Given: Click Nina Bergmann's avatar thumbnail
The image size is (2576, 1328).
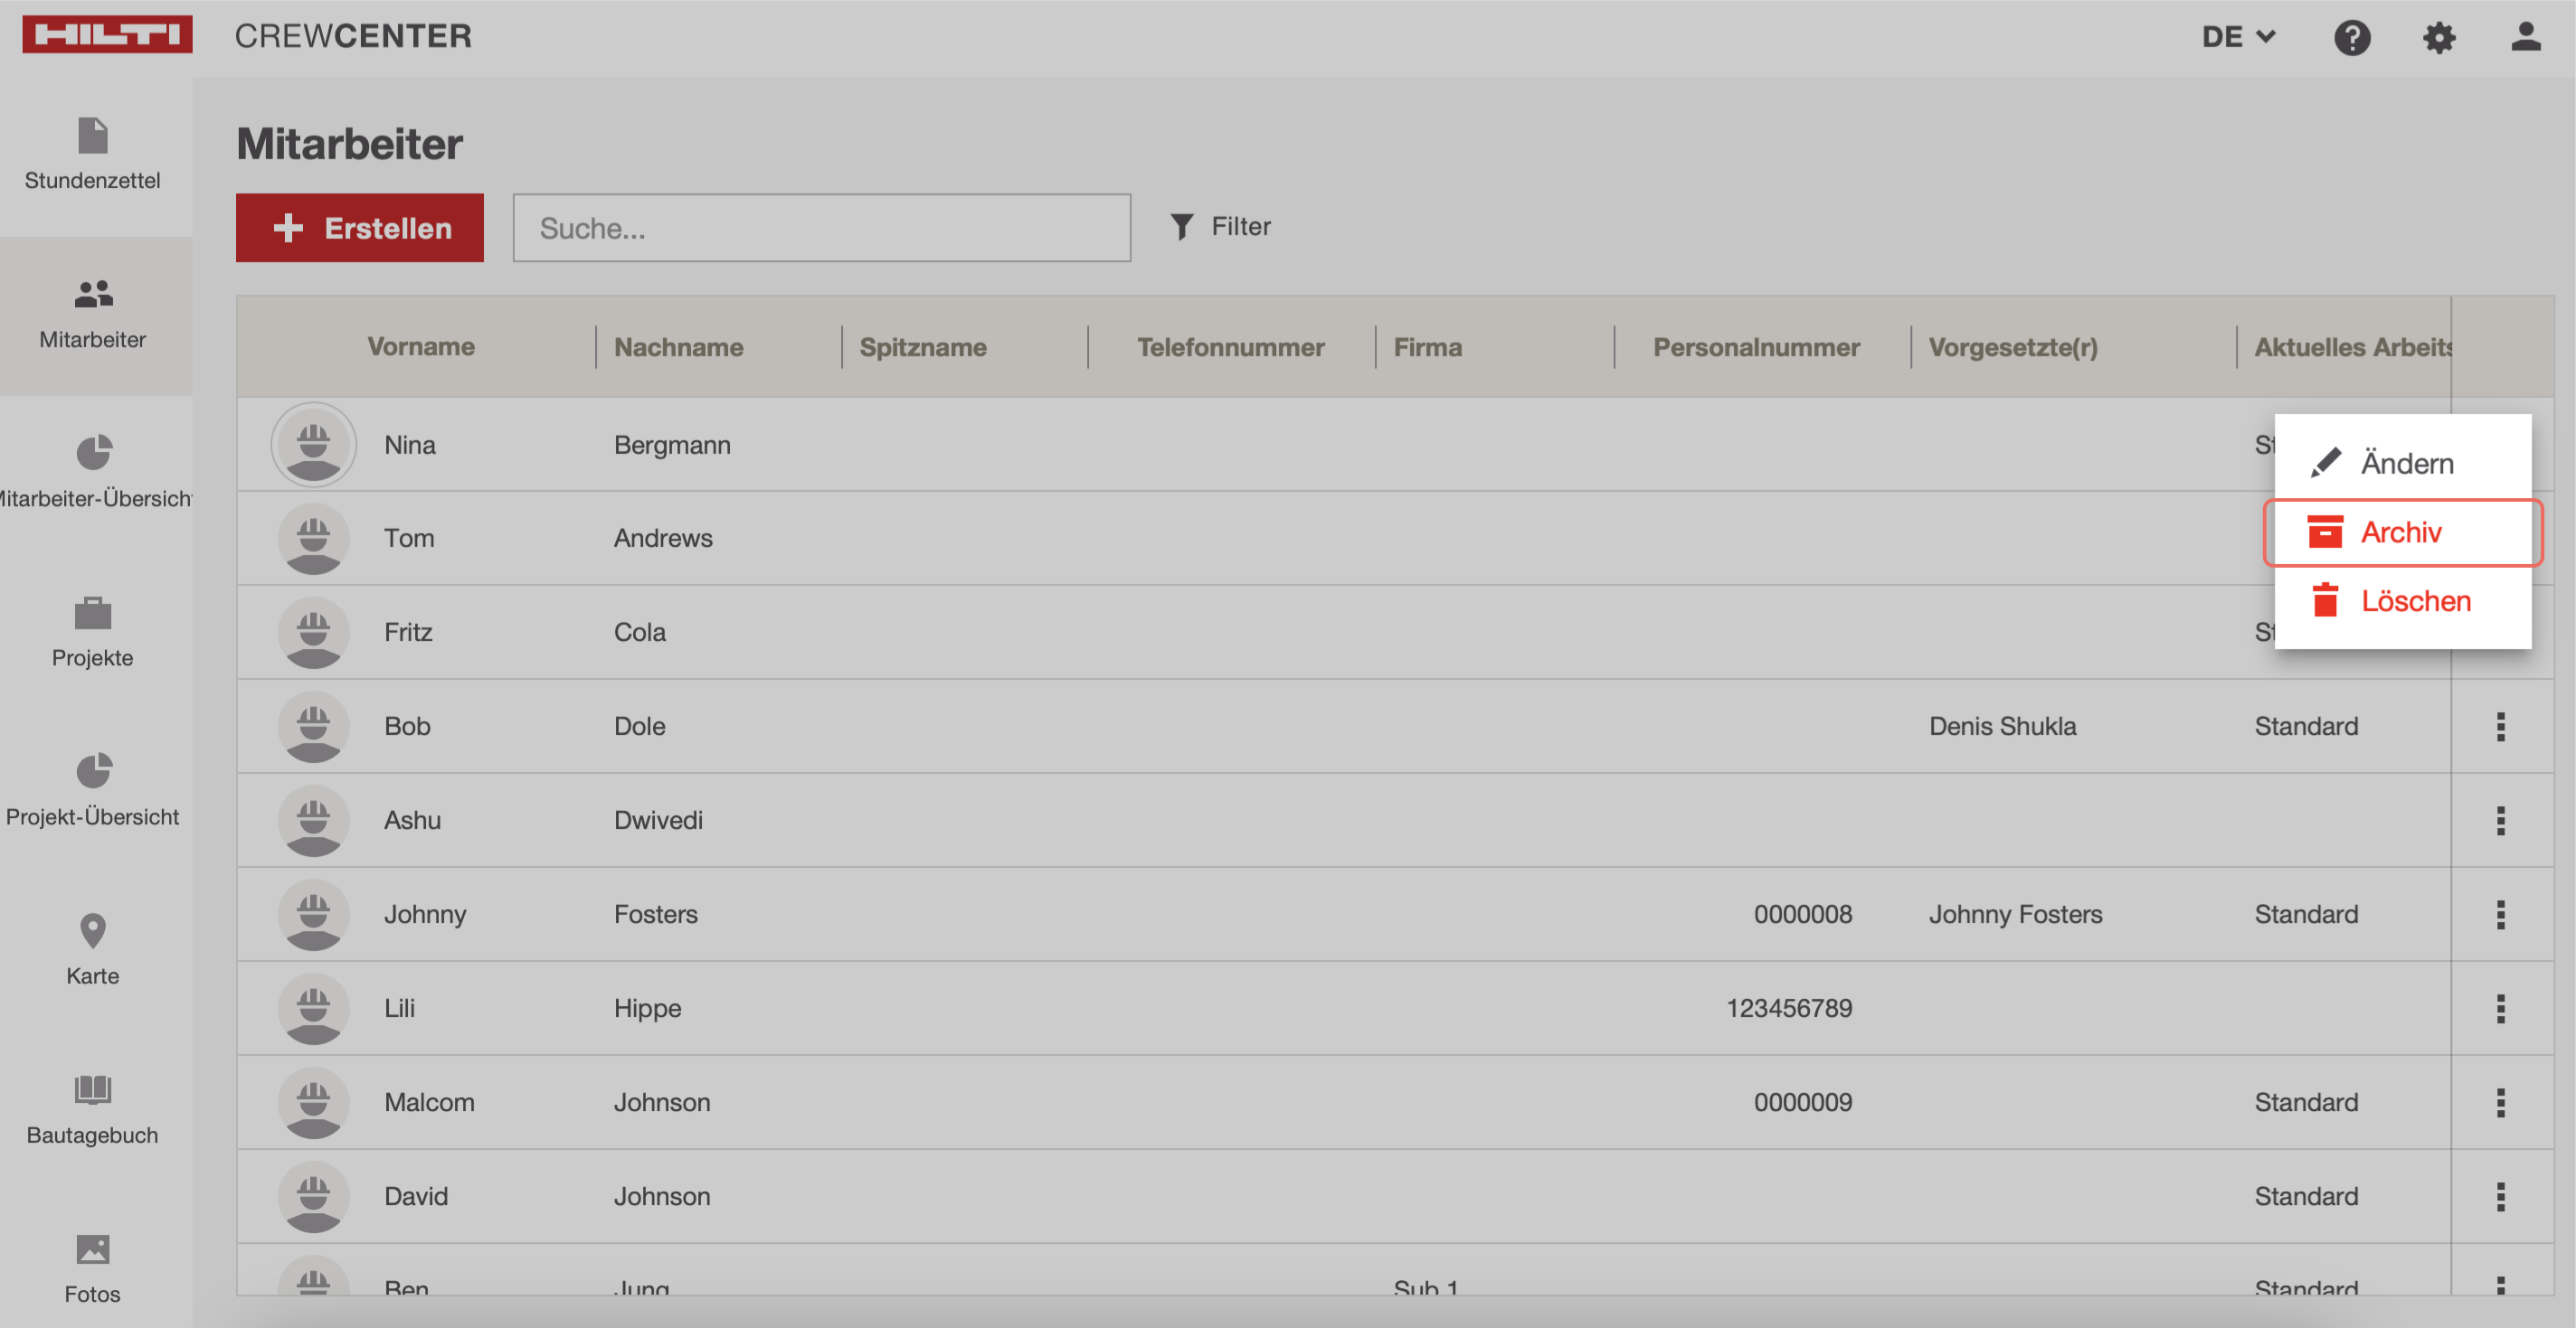Looking at the screenshot, I should point(313,445).
